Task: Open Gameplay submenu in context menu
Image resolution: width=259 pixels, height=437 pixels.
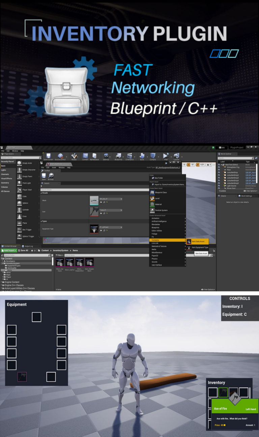Action: tap(167, 240)
